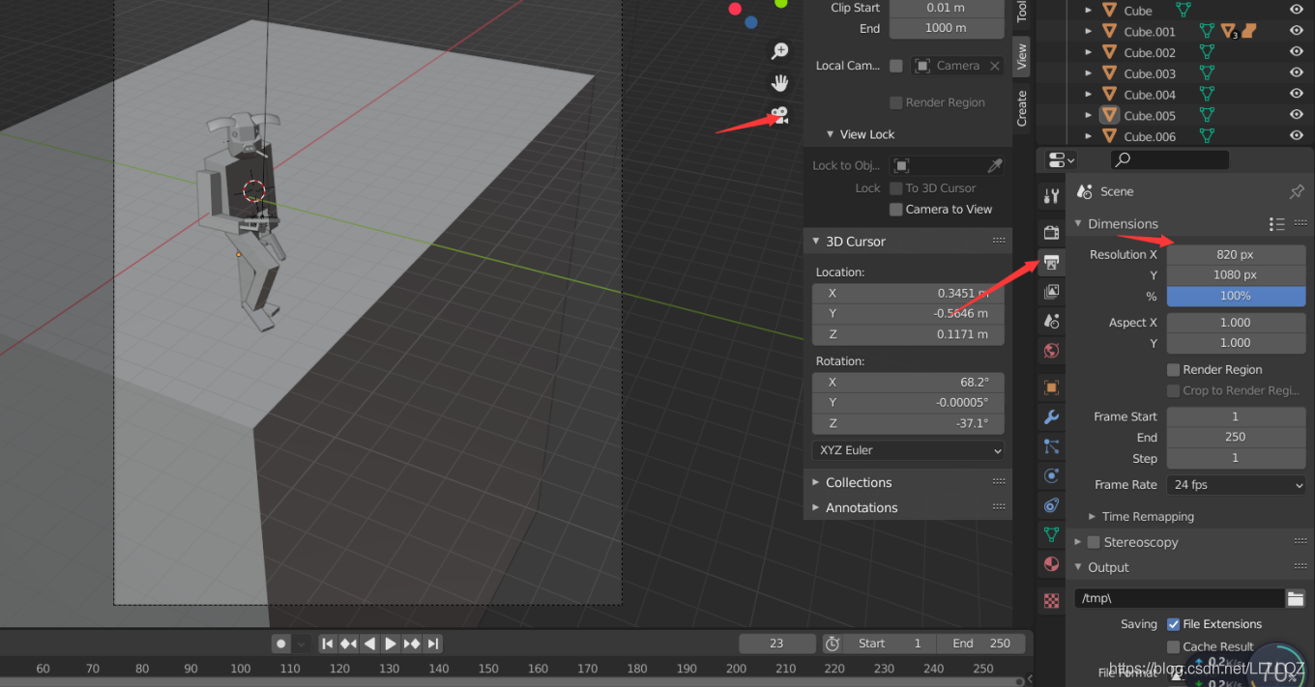Screen dimensions: 1315x687
Task: Hide Cube.001 with its eye icon
Action: (1297, 32)
